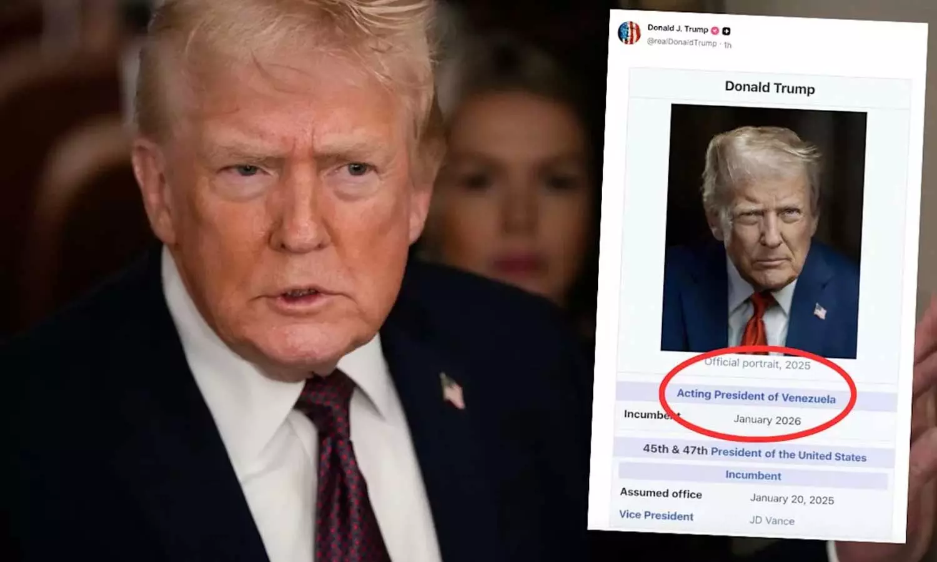Click the blue Incumbent header link
This screenshot has width=937, height=562.
click(753, 475)
